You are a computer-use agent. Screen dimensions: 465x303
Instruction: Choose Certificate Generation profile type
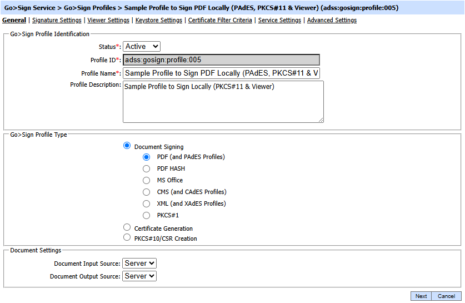(127, 227)
